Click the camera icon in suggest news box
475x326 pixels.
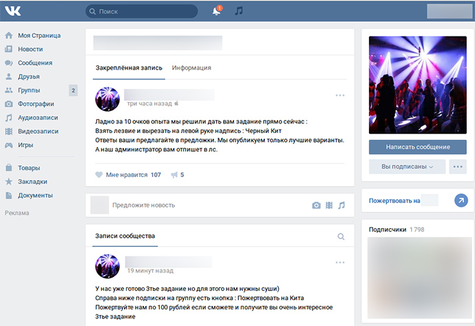pos(316,205)
